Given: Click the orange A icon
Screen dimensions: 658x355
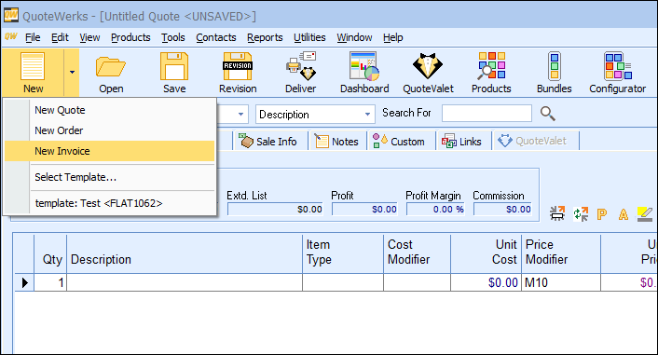Looking at the screenshot, I should (624, 214).
